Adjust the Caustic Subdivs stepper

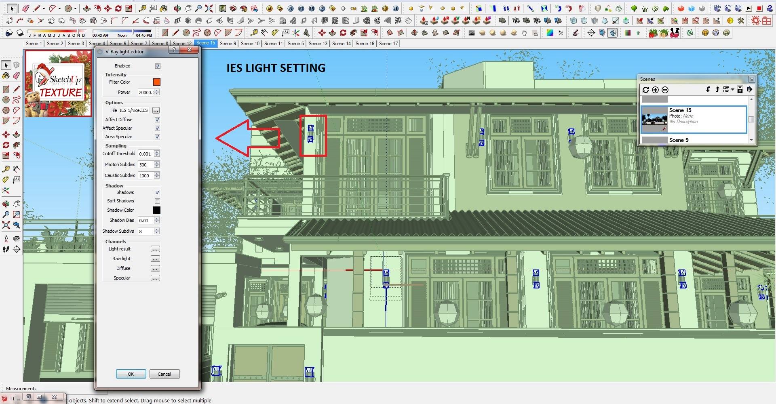click(157, 175)
